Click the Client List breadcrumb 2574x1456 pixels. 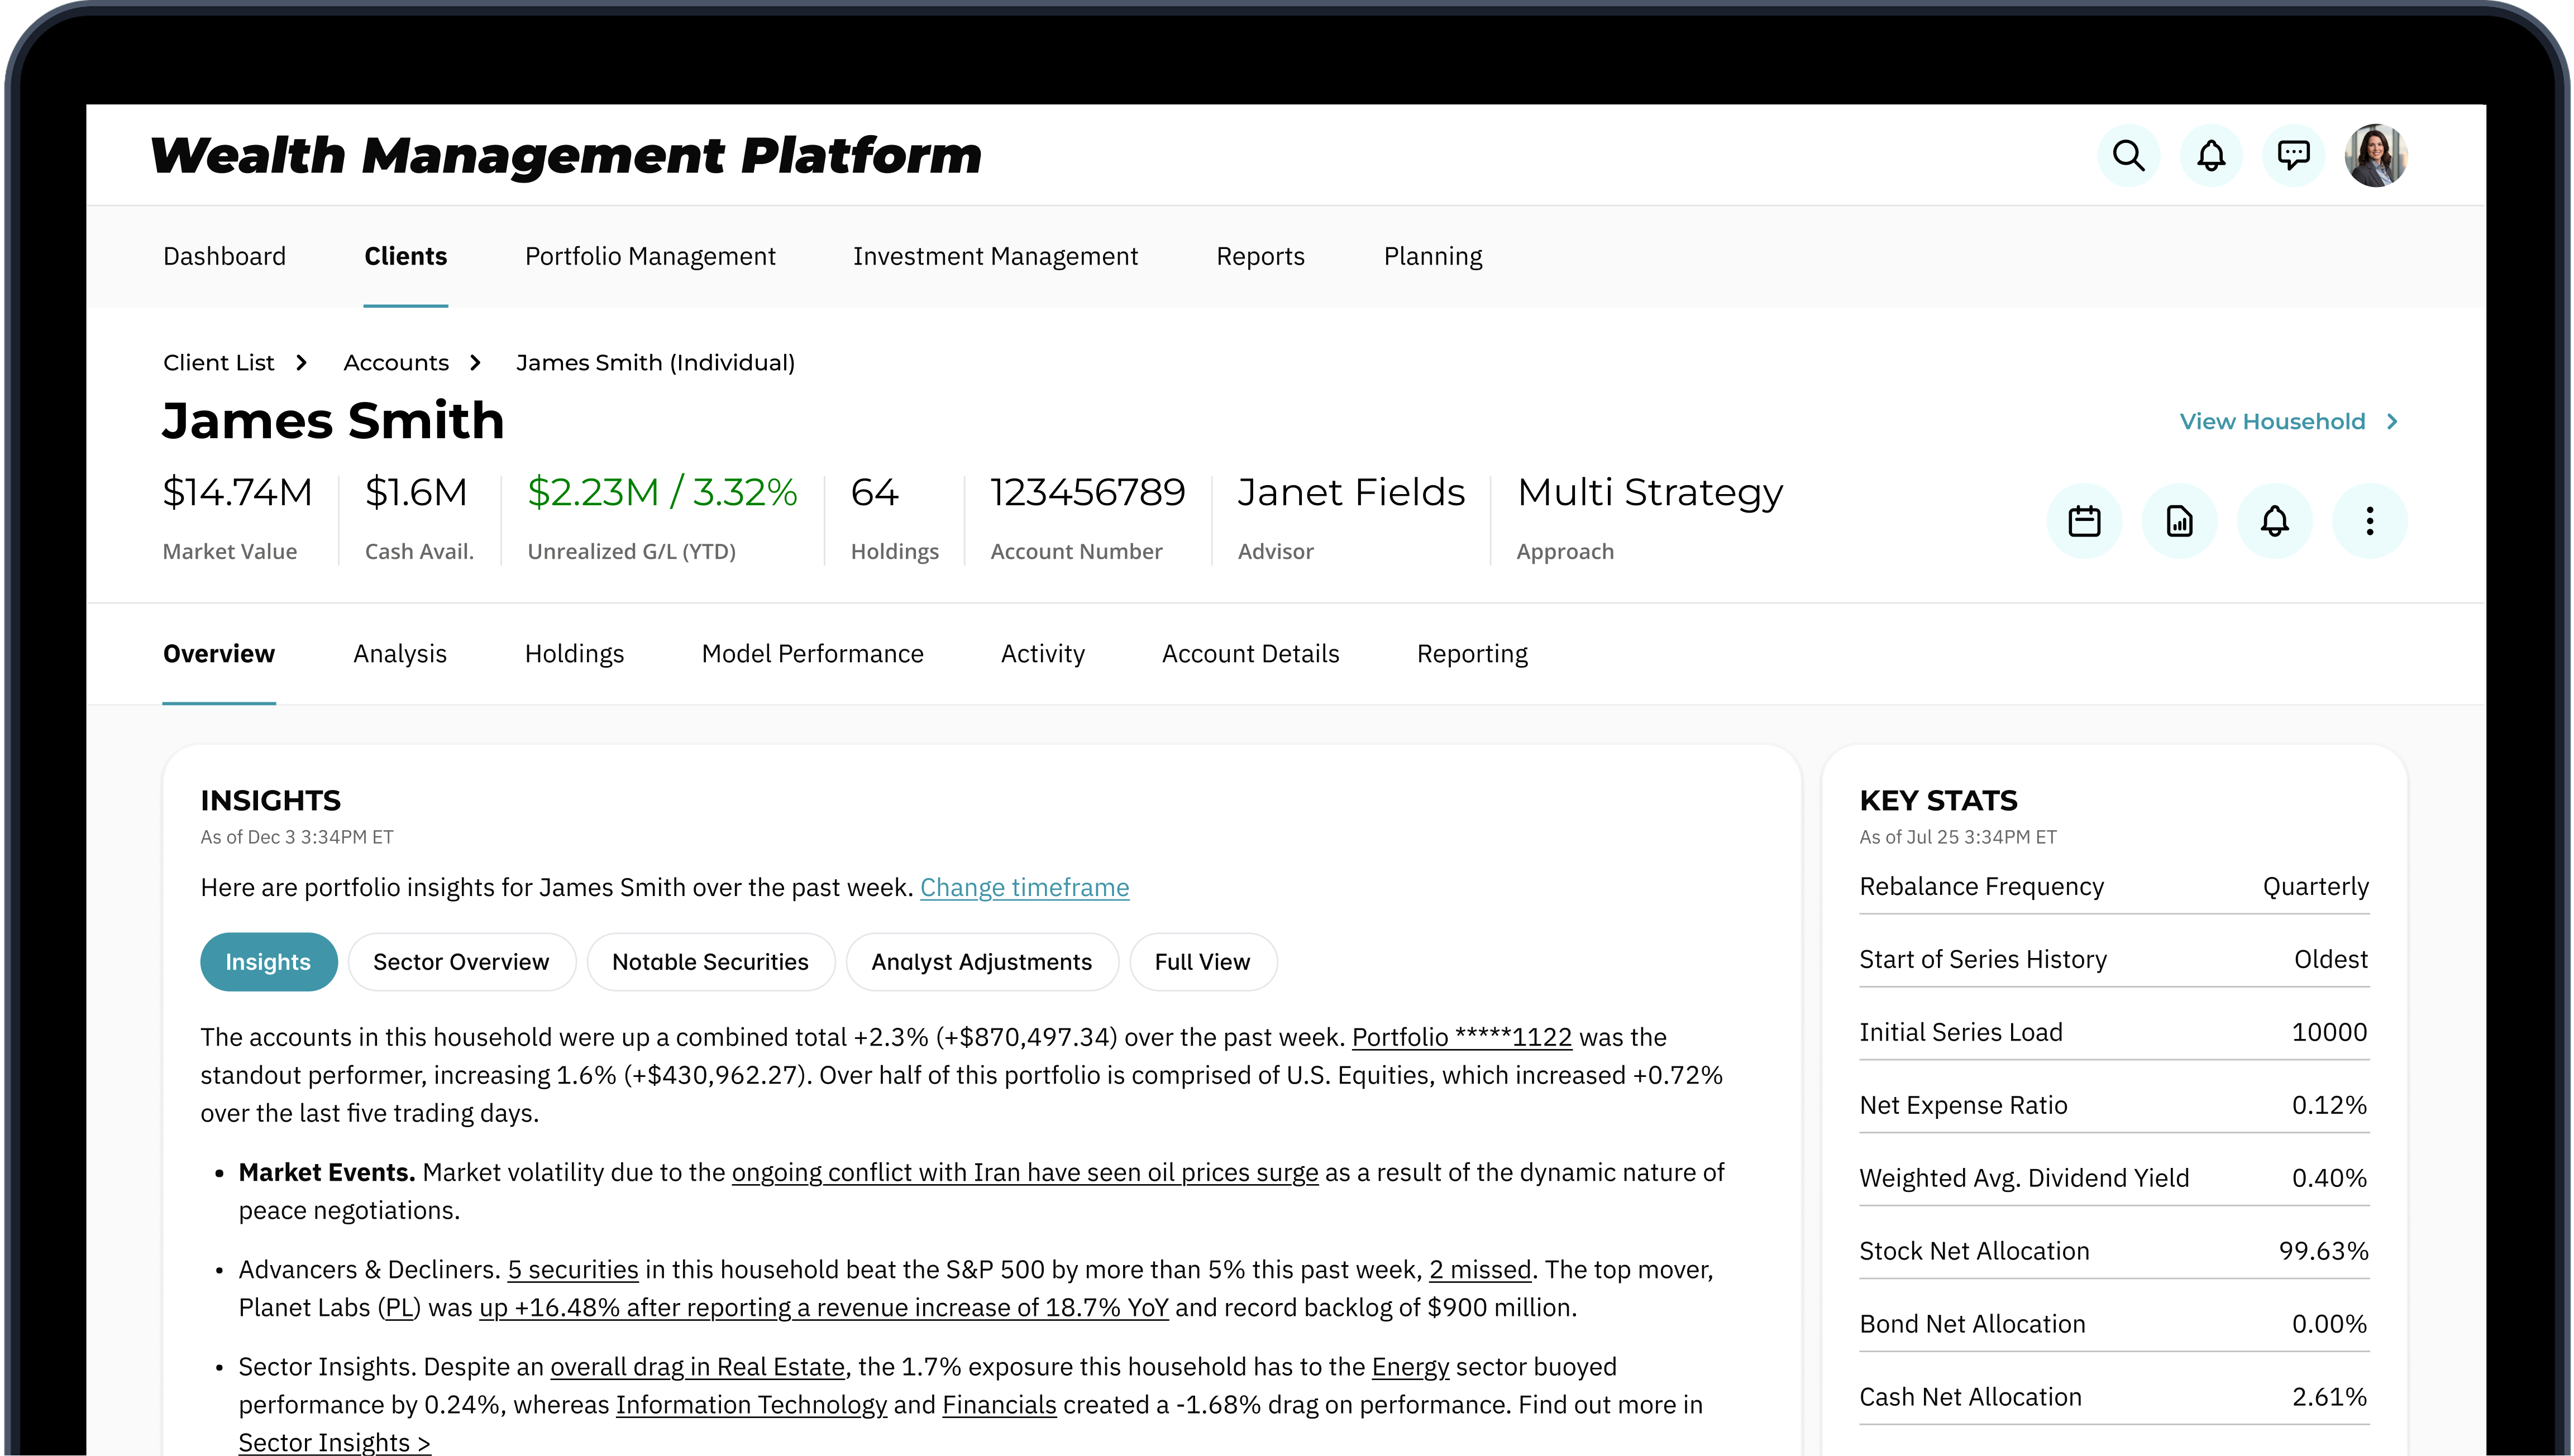pyautogui.click(x=218, y=362)
